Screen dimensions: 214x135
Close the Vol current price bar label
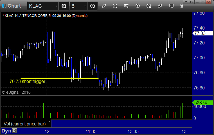click(x=49, y=121)
